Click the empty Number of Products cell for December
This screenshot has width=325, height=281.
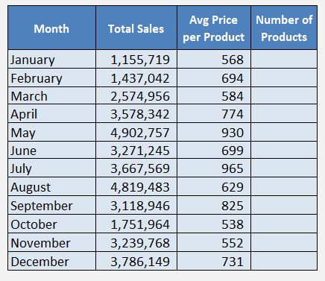[284, 261]
